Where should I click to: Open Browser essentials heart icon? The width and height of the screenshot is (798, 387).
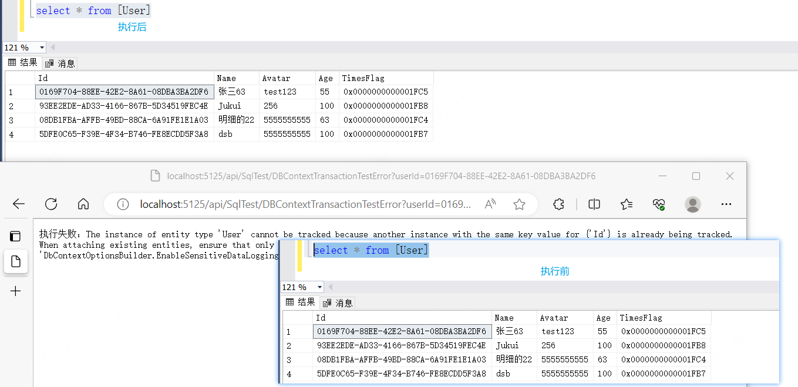659,204
